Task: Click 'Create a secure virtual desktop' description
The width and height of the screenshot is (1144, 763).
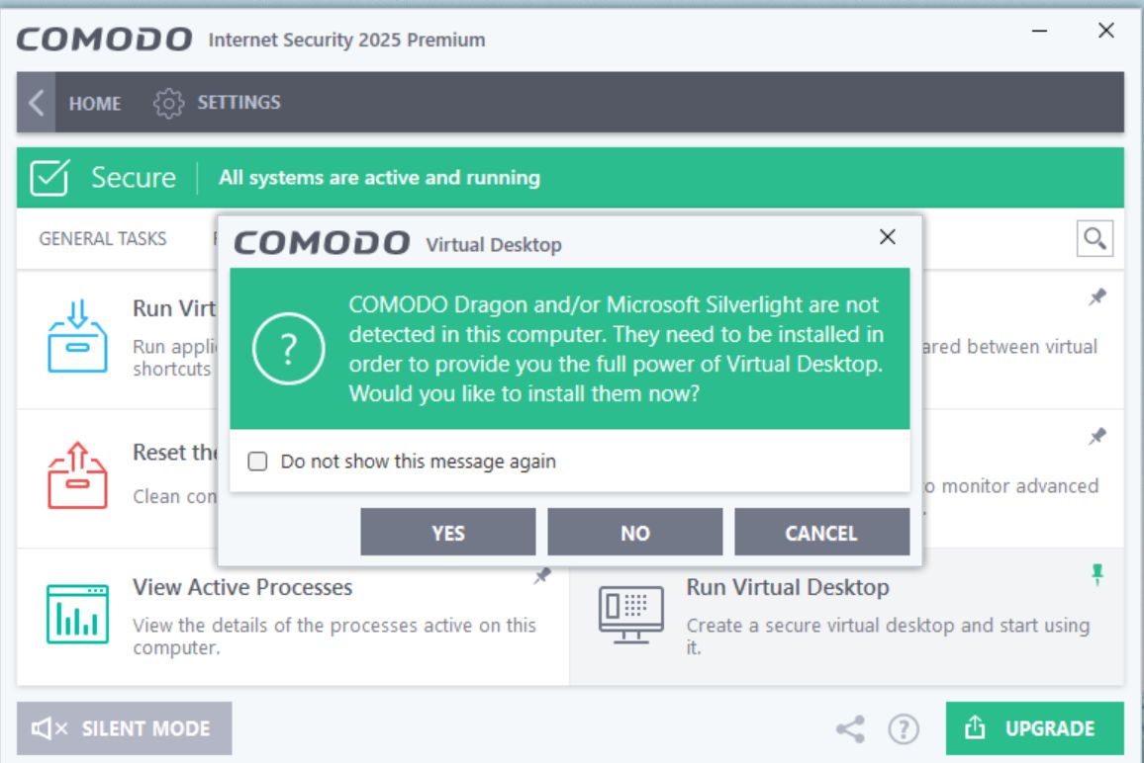Action: tap(888, 636)
